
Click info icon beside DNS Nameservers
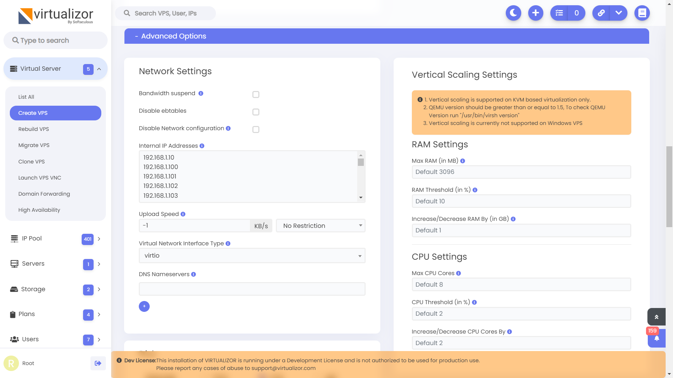coord(193,274)
